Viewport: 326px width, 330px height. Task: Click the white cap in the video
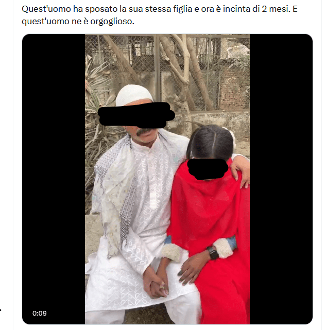(x=134, y=95)
